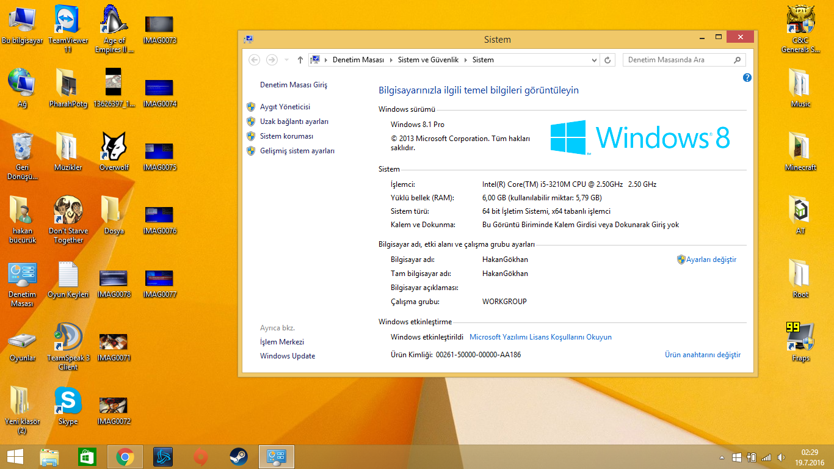
Task: Click the help question mark icon
Action: [x=747, y=78]
